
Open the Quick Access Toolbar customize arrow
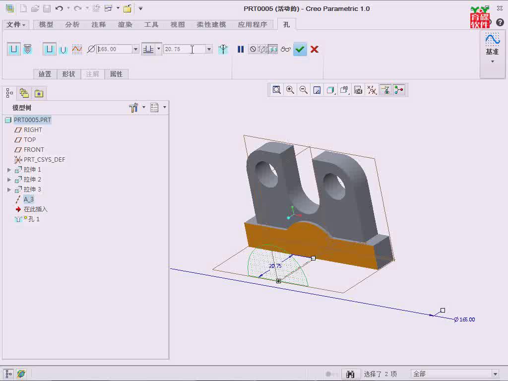[140, 8]
